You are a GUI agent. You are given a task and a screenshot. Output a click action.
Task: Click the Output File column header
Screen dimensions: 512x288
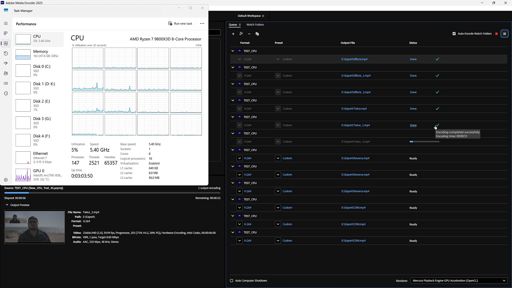click(348, 43)
